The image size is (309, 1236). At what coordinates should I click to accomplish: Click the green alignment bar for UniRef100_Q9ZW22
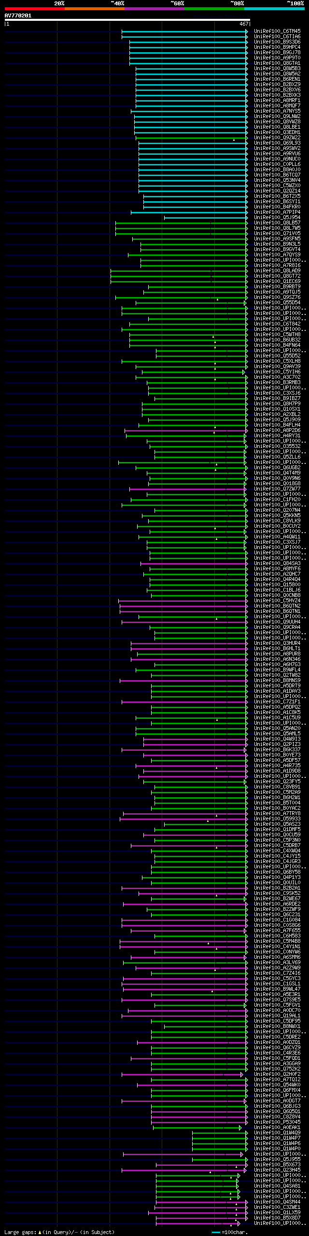pyautogui.click(x=191, y=138)
